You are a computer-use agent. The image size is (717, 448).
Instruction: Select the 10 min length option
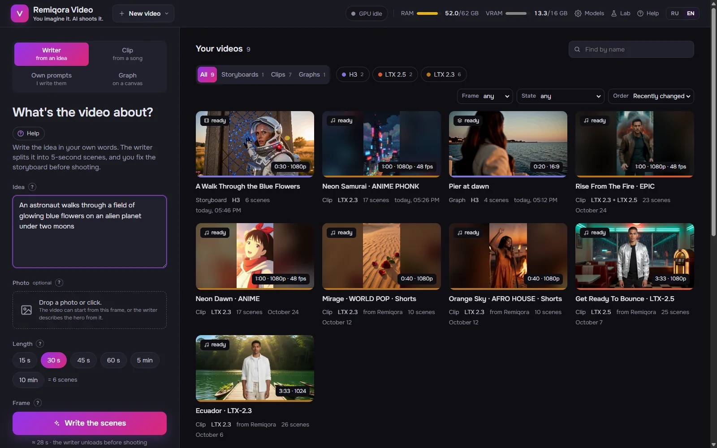tap(28, 380)
